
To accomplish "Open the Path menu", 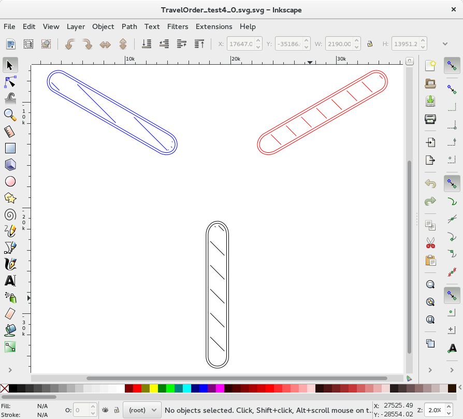I will (x=129, y=26).
